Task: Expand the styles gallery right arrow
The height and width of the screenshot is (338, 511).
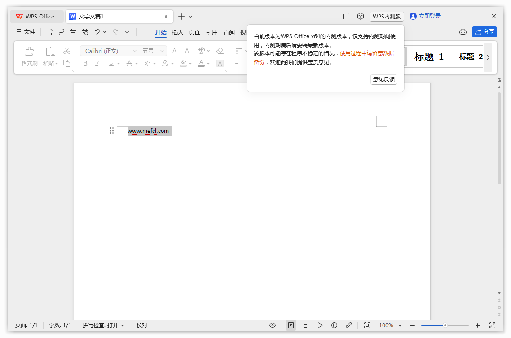Action: point(488,57)
